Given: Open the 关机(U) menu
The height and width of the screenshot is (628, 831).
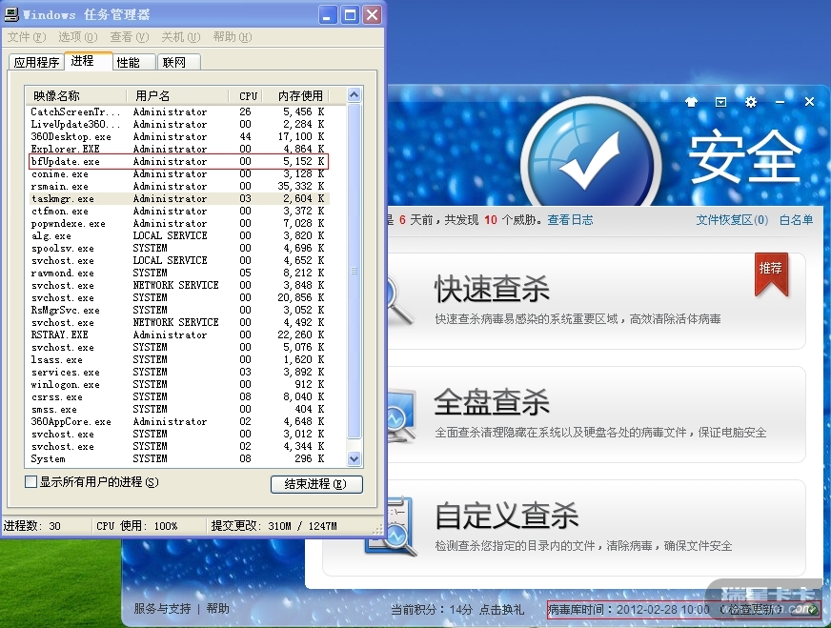Looking at the screenshot, I should tap(181, 37).
